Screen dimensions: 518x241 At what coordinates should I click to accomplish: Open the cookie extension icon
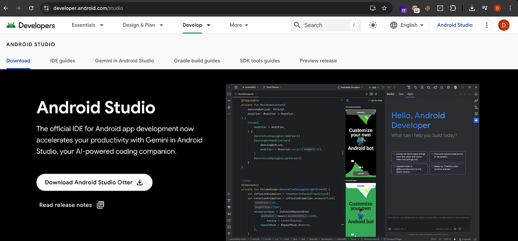coord(427,8)
